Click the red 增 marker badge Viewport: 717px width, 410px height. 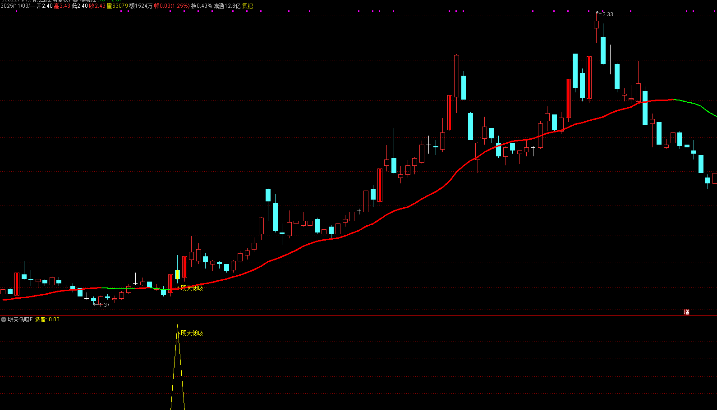click(x=686, y=312)
